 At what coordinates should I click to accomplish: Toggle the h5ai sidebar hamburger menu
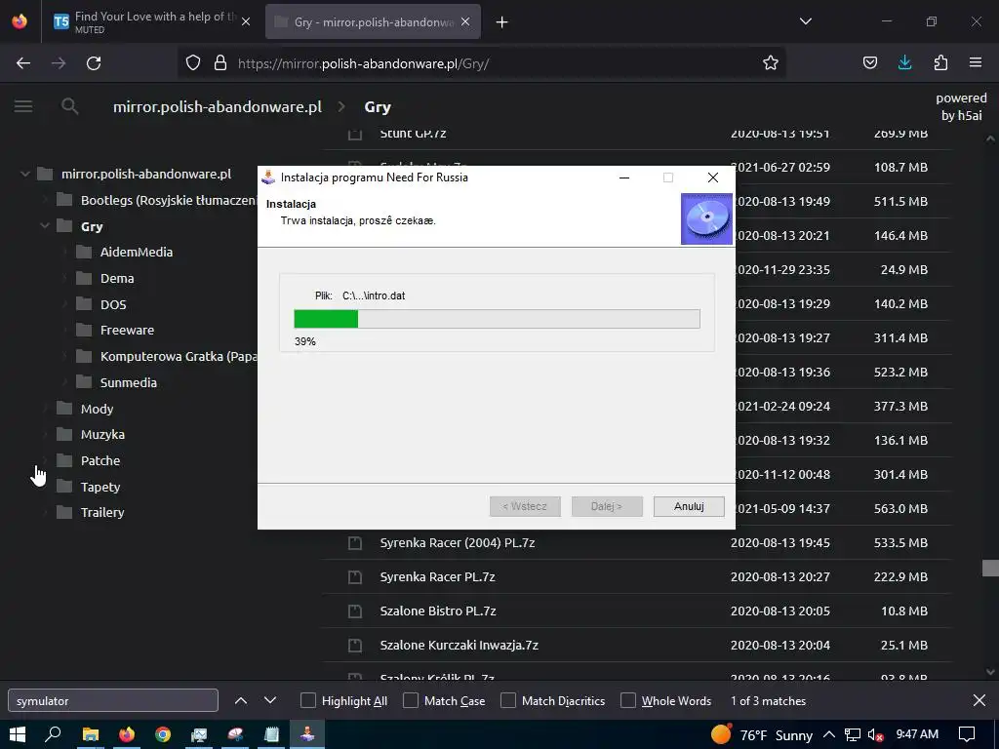tap(23, 106)
